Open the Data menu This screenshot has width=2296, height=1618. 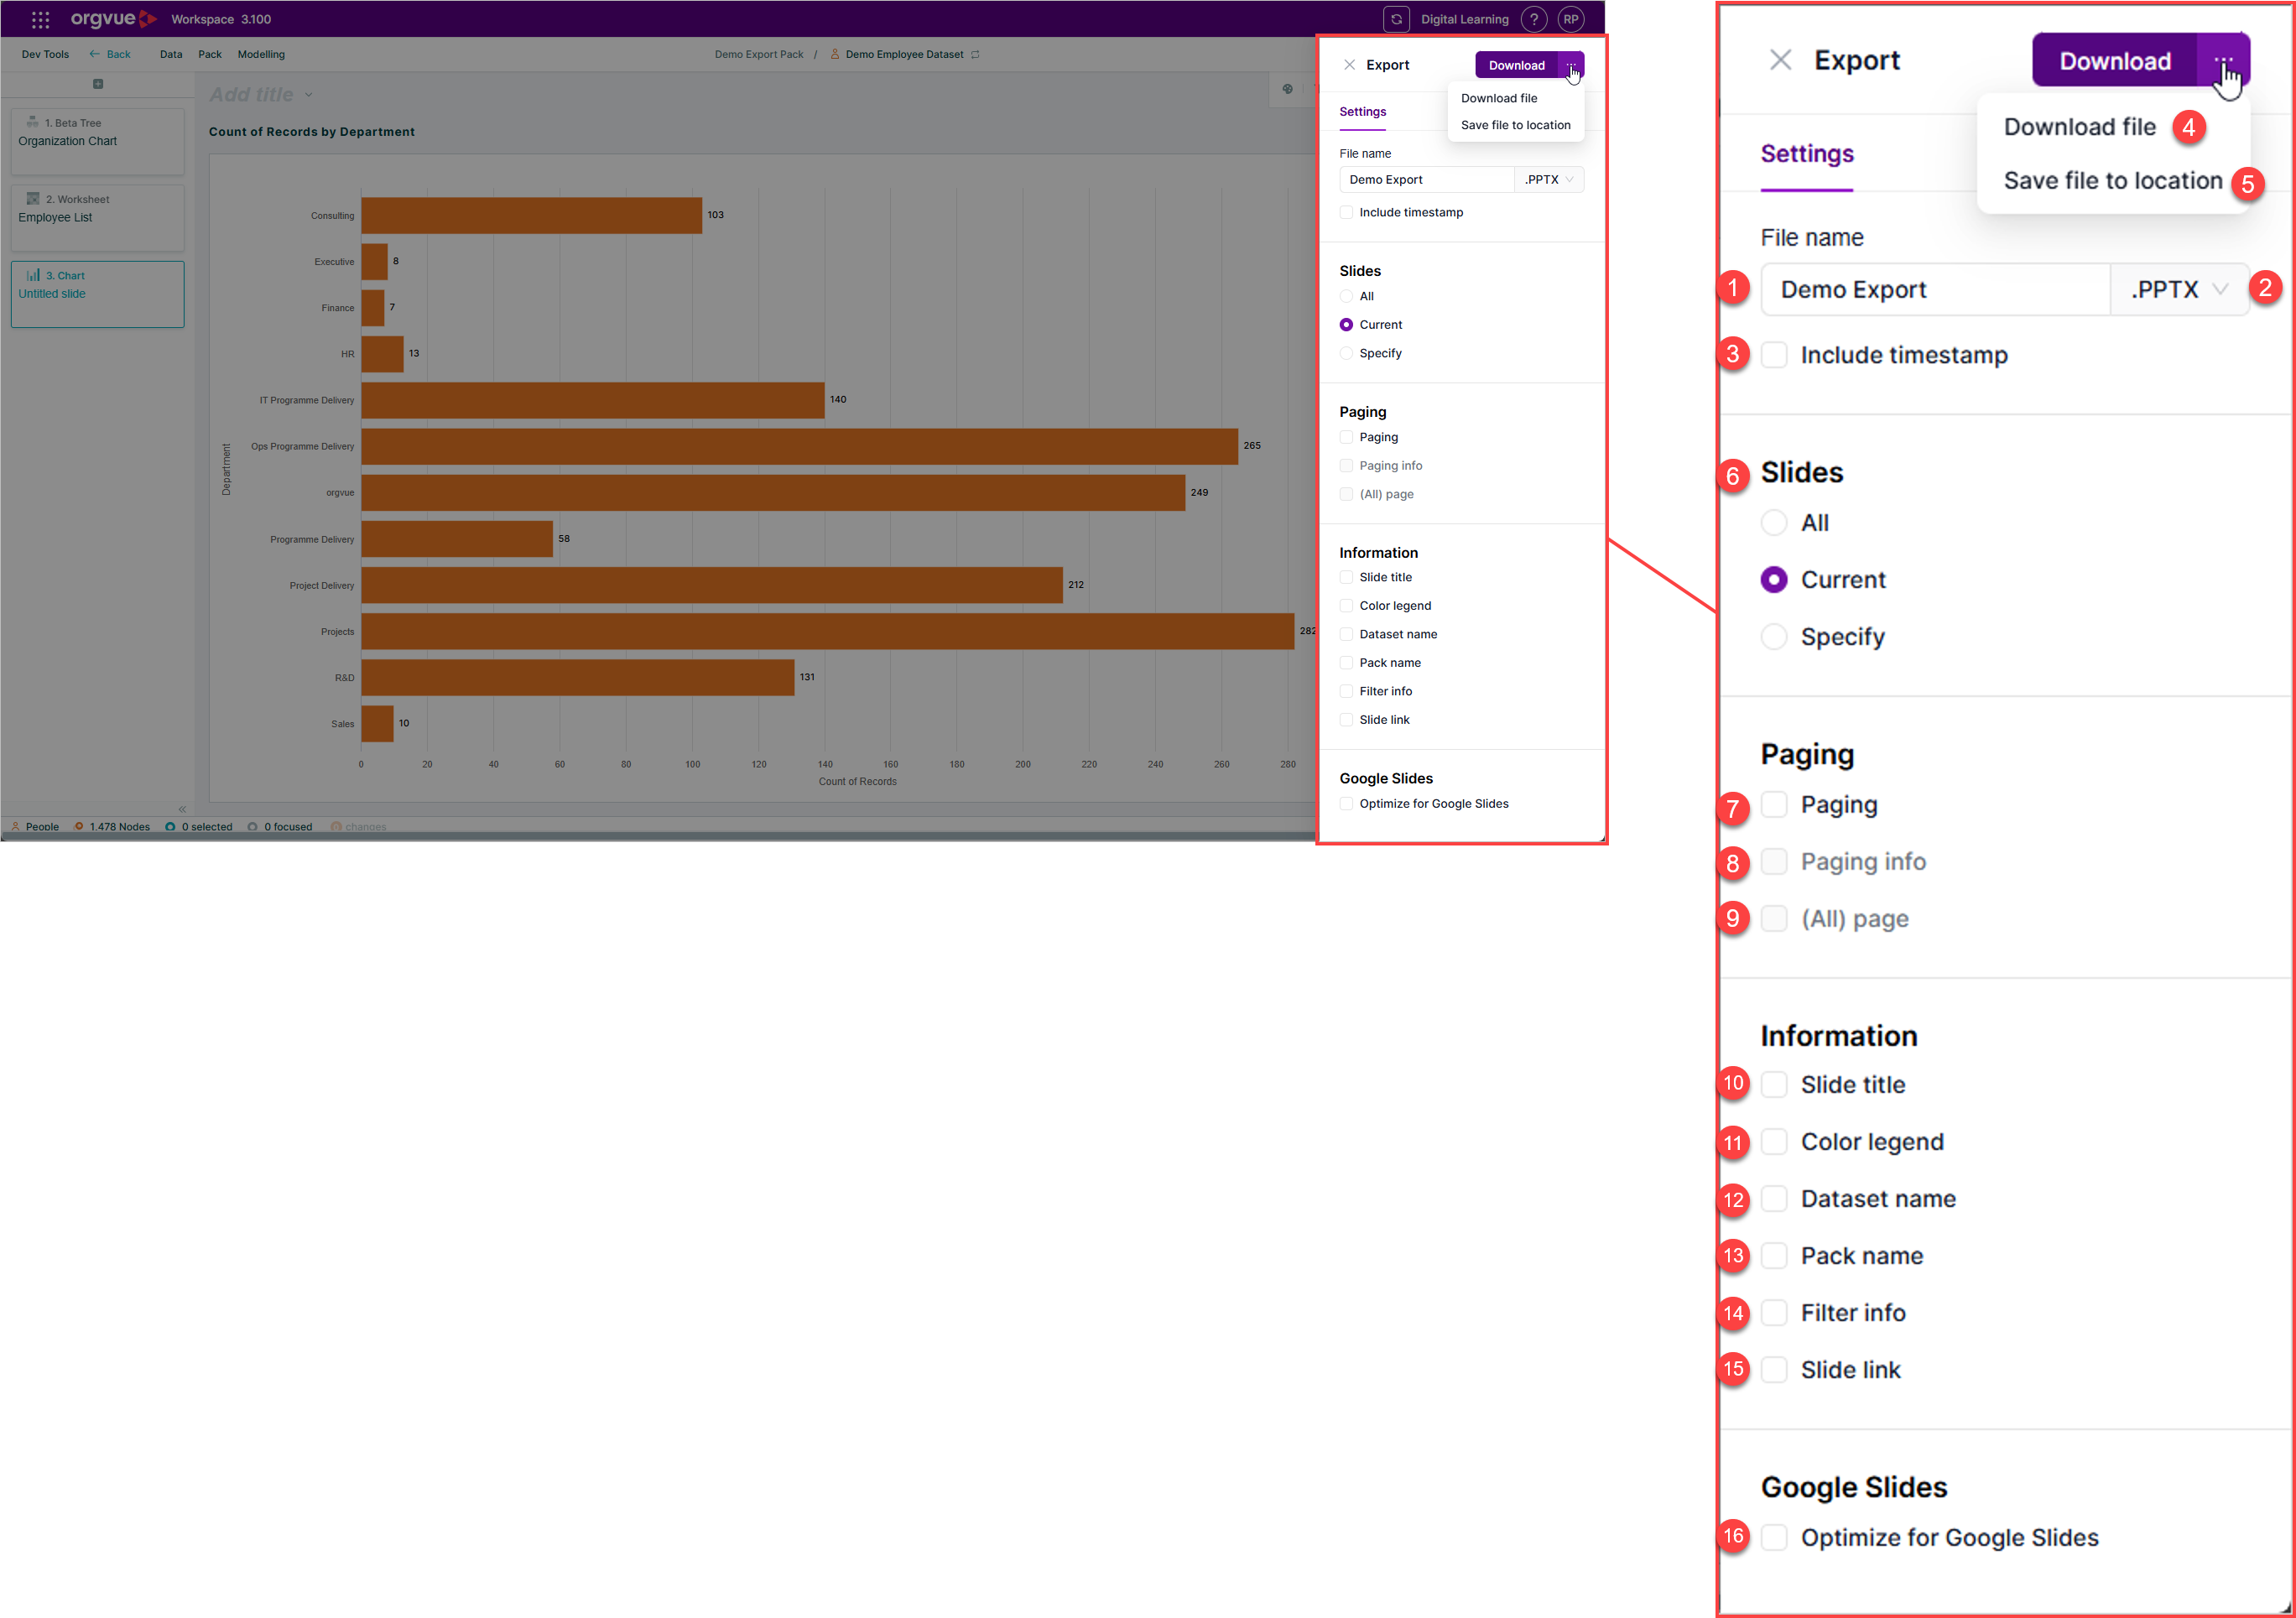pos(171,55)
